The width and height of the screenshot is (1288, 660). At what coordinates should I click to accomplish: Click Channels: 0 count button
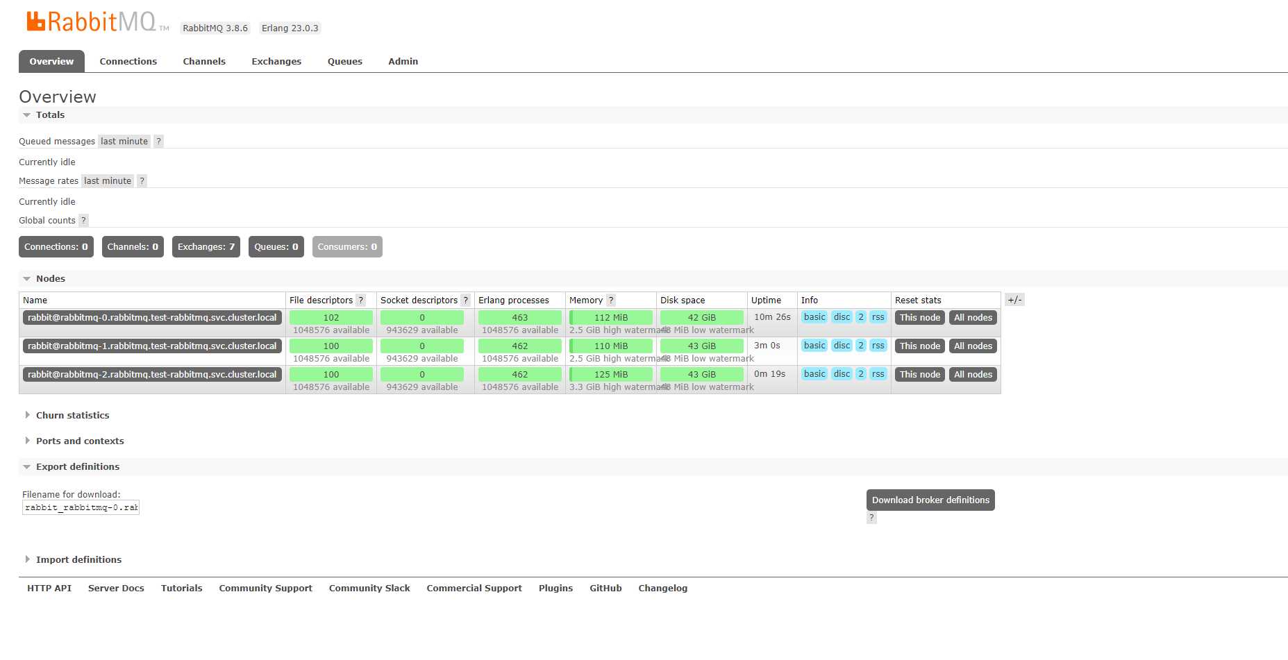click(x=133, y=247)
